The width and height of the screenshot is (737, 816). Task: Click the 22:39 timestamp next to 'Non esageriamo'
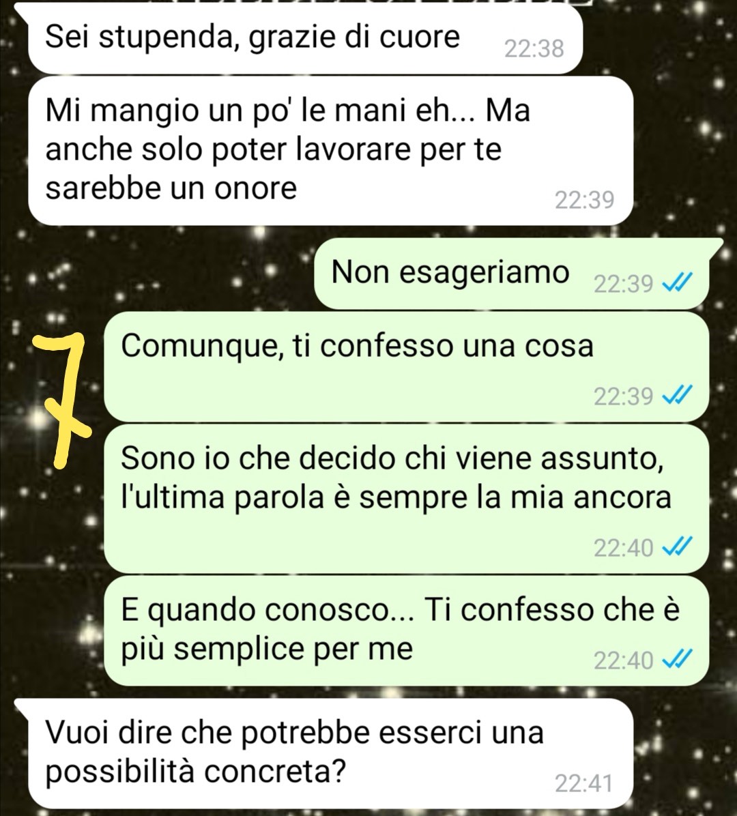(x=624, y=284)
